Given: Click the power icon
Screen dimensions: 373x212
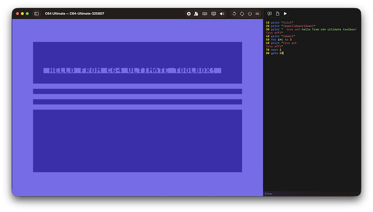Looking at the screenshot, I should (x=250, y=14).
